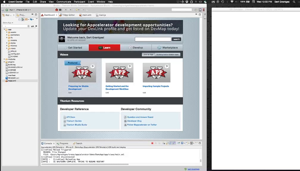Click the red Terminate console button
Image resolution: width=300 pixels, height=171 pixels.
coord(152,143)
